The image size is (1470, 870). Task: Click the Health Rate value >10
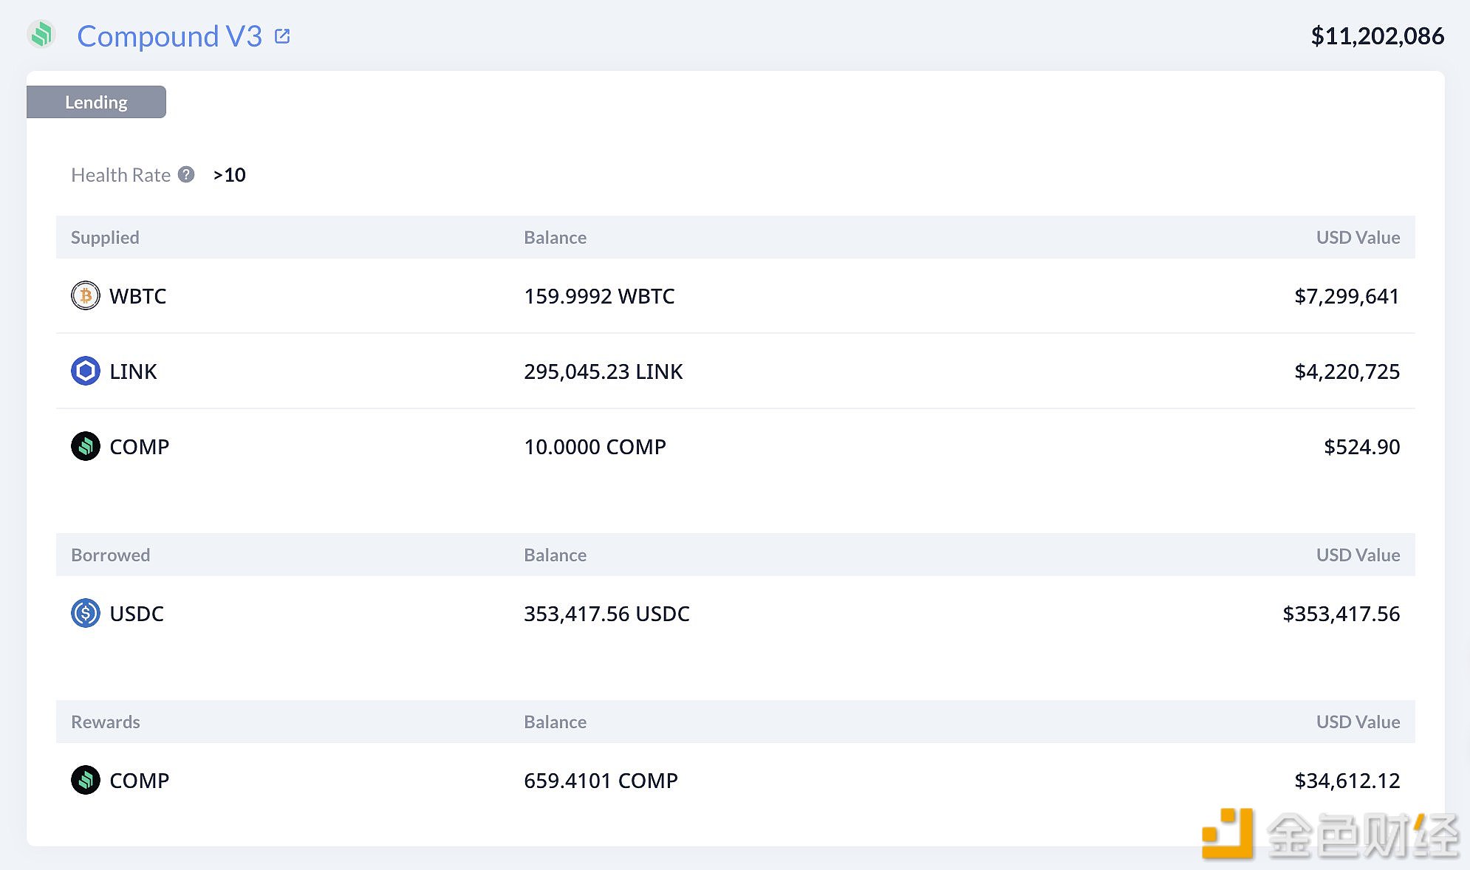tap(229, 175)
